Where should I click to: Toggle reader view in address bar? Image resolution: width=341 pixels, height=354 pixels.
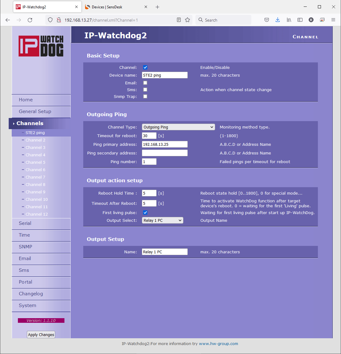coord(179,20)
